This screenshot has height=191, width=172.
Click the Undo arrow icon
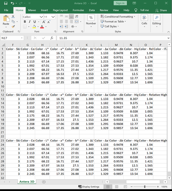coord(12,3)
